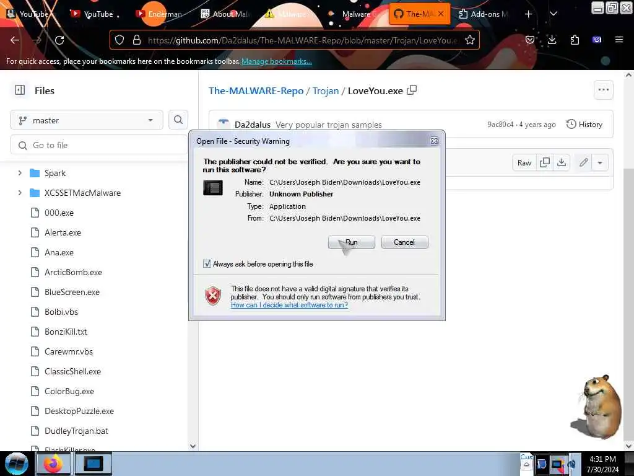Image resolution: width=634 pixels, height=476 pixels.
Task: Open the Trojan breadcrumb link
Action: click(326, 90)
